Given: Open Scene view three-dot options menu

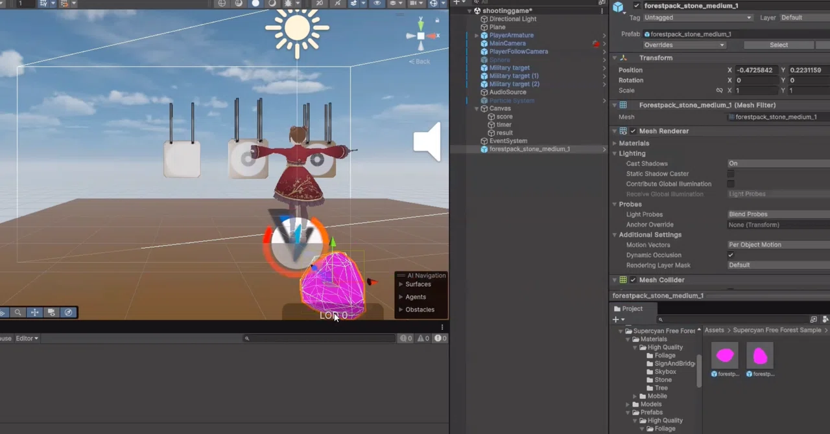Looking at the screenshot, I should tap(442, 327).
